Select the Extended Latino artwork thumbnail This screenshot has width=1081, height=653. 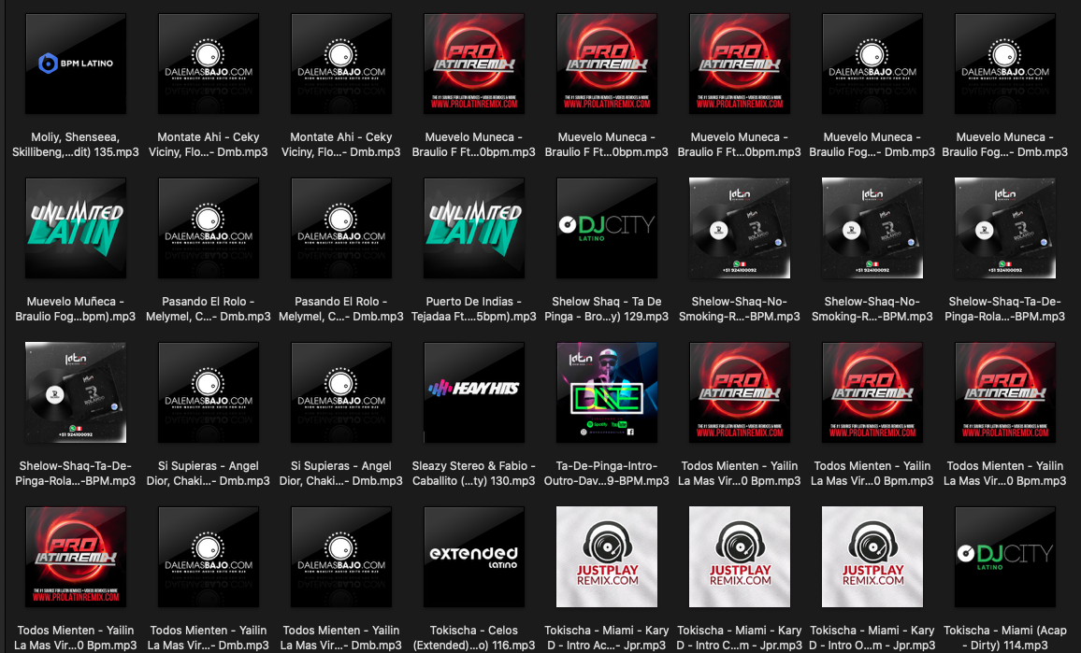pyautogui.click(x=474, y=558)
